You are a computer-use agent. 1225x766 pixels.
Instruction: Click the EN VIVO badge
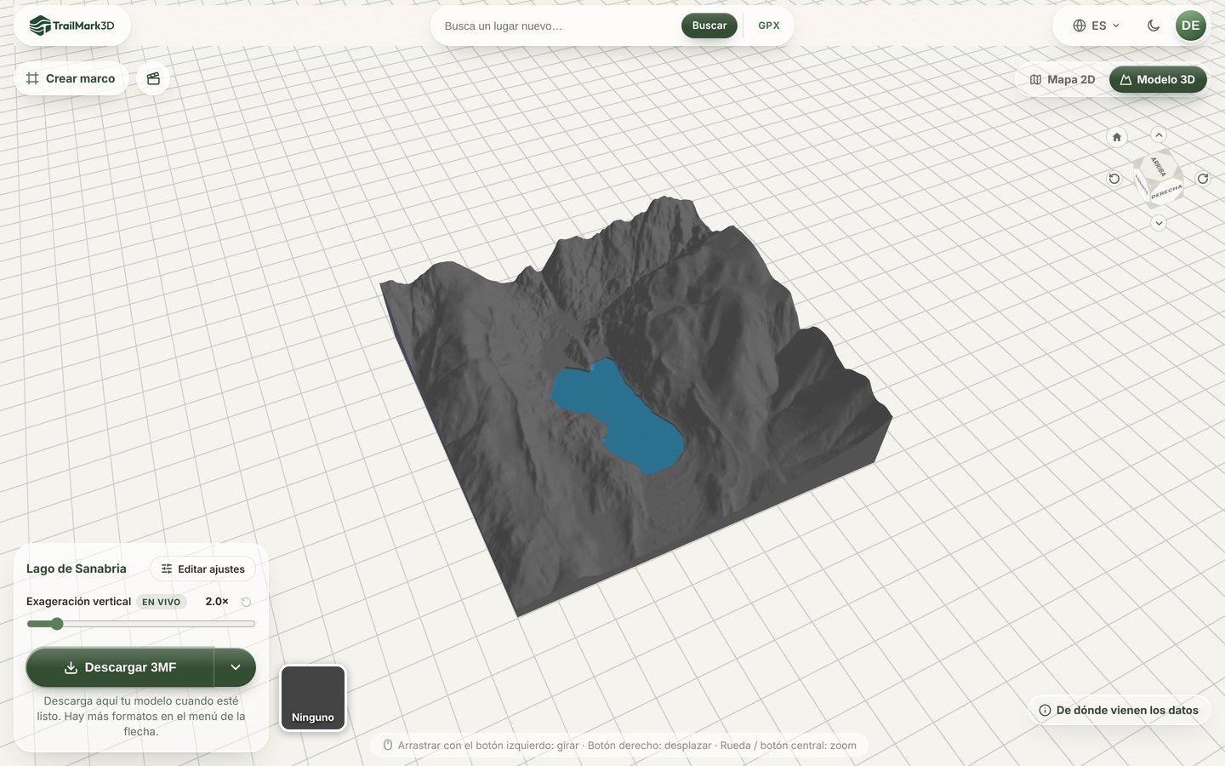click(162, 602)
